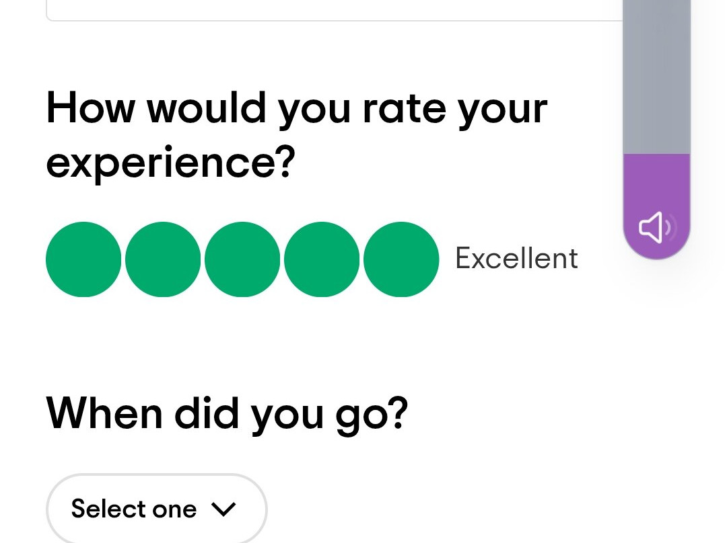727x543 pixels.
Task: Select the first green rating bubble
Action: click(83, 259)
